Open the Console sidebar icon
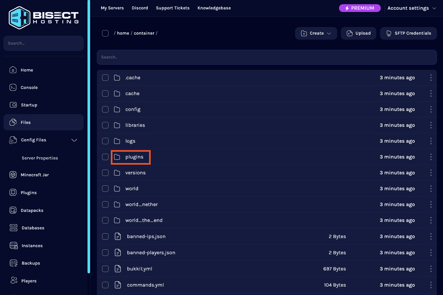 (13, 87)
